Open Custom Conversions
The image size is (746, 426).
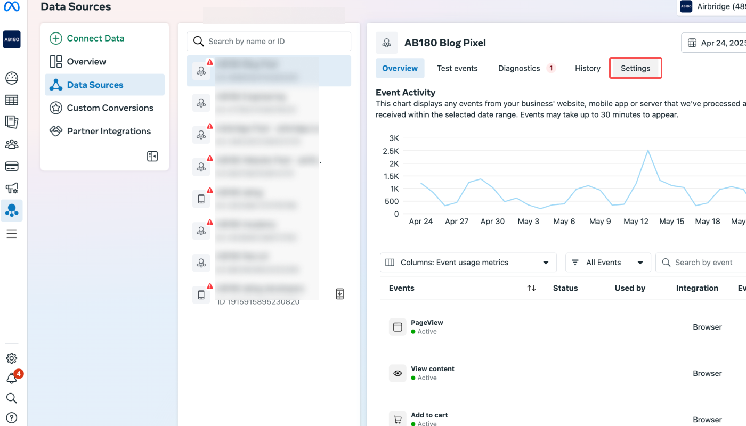tap(101, 108)
